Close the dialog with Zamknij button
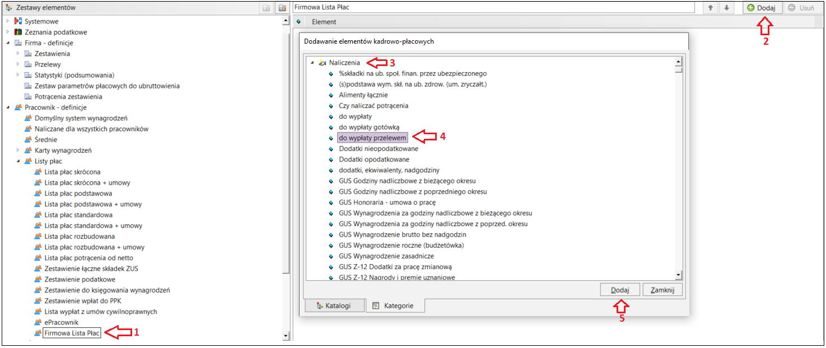The height and width of the screenshot is (348, 826). (x=662, y=290)
